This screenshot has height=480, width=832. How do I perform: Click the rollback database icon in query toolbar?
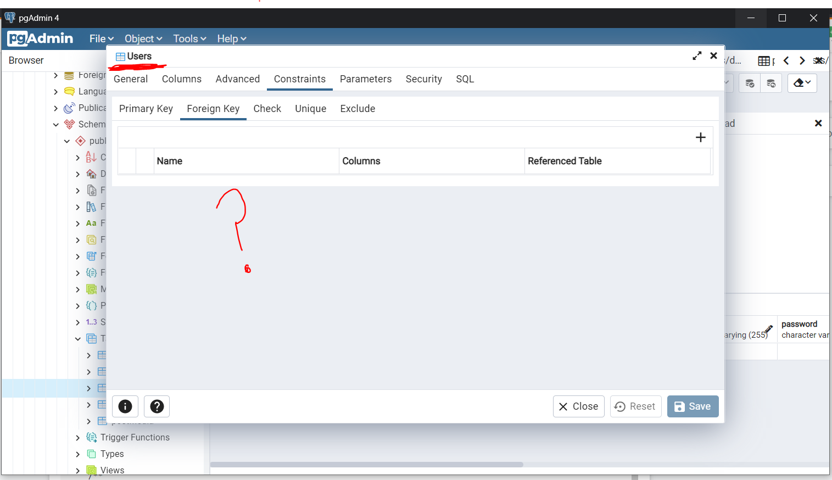[x=771, y=83]
